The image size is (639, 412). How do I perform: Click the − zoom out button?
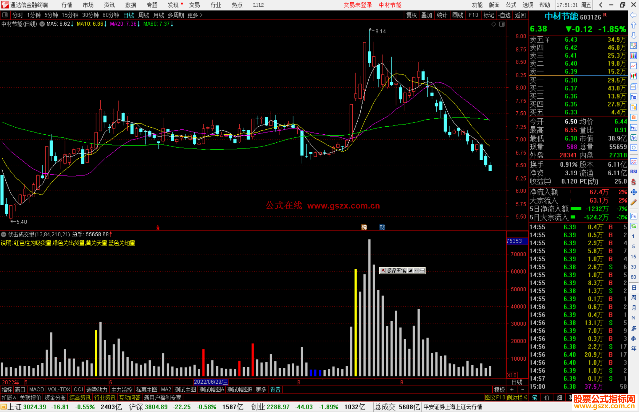click(x=523, y=390)
